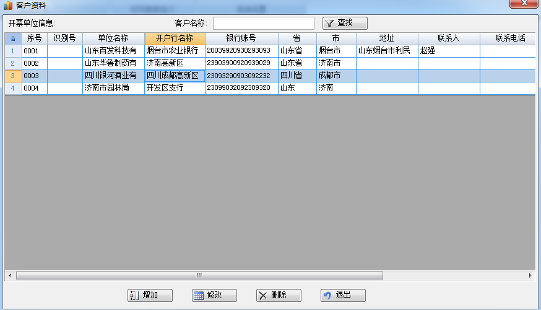The width and height of the screenshot is (541, 310).
Task: Click the 客户资料 window title icon
Action: click(8, 5)
